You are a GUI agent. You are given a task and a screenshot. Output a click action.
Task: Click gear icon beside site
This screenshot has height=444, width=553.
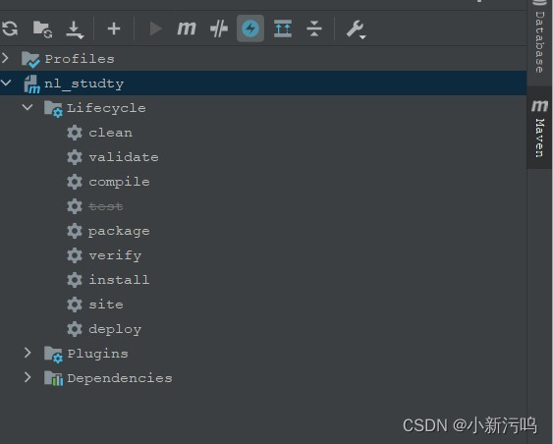(75, 305)
